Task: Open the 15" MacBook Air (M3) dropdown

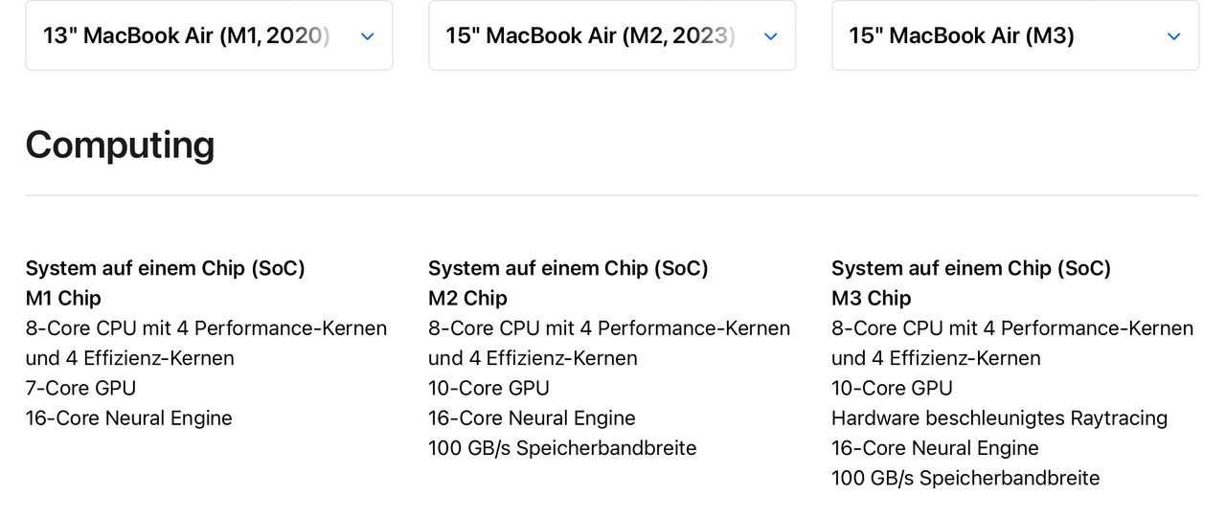Action: [1015, 35]
